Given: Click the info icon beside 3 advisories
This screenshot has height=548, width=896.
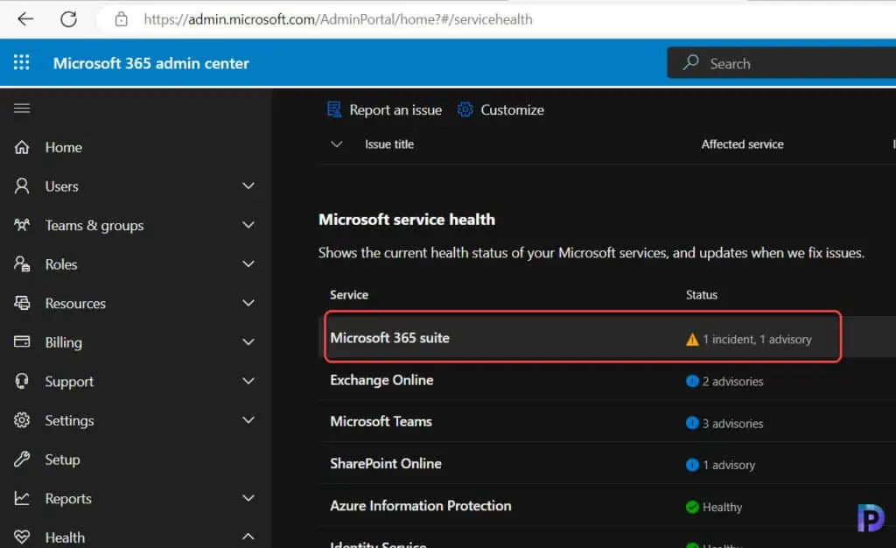Looking at the screenshot, I should (x=692, y=423).
